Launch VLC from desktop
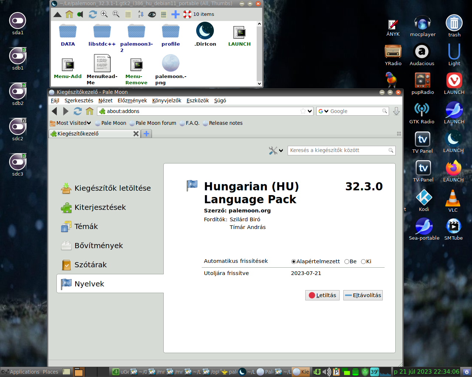 click(453, 201)
